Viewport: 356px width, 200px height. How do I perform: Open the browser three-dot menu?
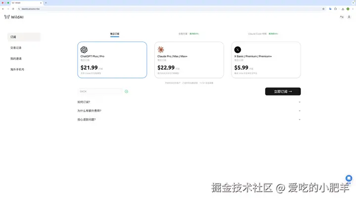(353, 9)
